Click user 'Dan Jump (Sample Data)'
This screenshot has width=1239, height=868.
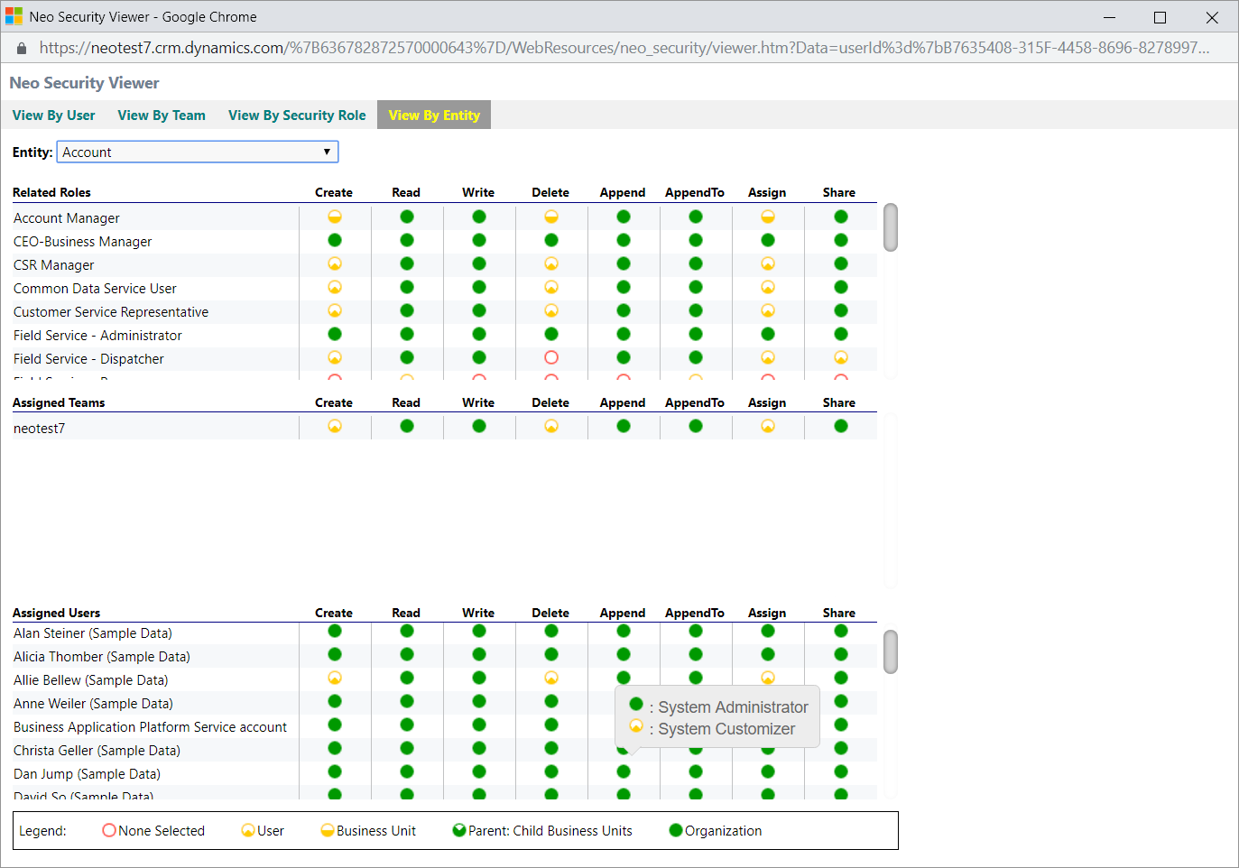pyautogui.click(x=87, y=774)
